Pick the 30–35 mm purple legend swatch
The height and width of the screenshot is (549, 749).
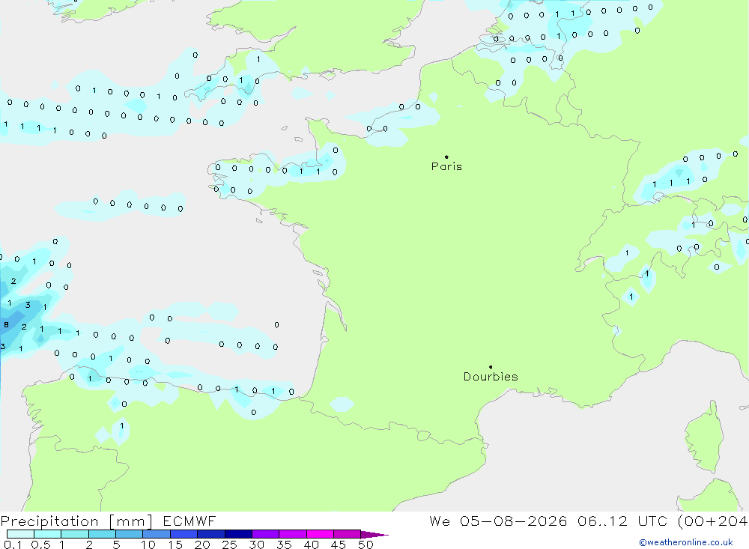coord(266,534)
